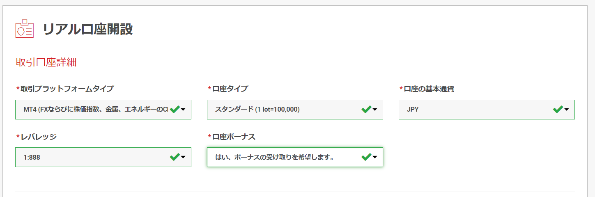
Task: Open the 口座の基本通貨 dropdown arrow
Action: [567, 110]
